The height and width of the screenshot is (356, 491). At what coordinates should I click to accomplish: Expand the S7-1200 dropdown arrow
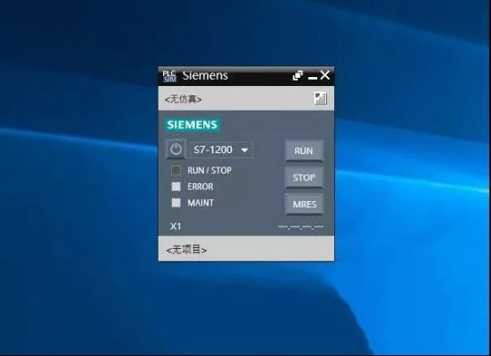[x=245, y=151]
